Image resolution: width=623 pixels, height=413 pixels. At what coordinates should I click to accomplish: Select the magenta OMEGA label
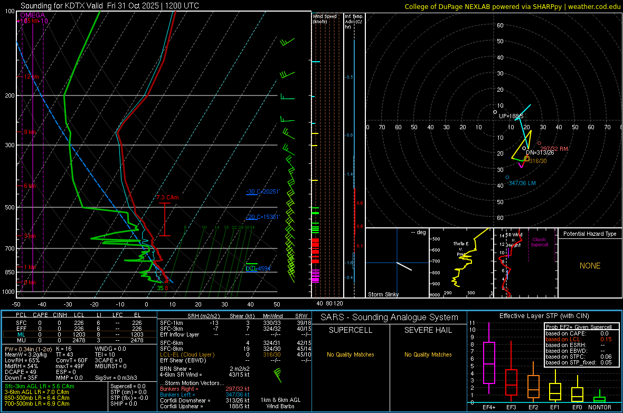point(33,15)
